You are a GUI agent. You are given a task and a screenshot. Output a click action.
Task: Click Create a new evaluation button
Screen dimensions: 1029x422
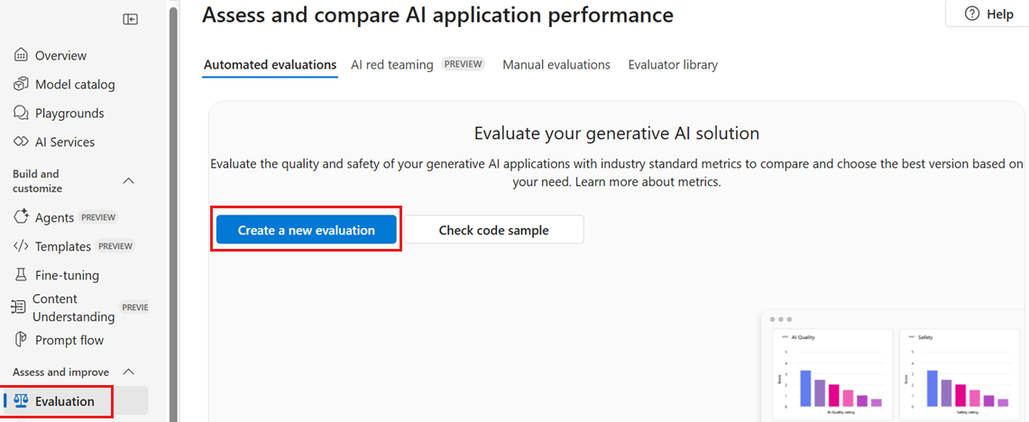pyautogui.click(x=307, y=230)
